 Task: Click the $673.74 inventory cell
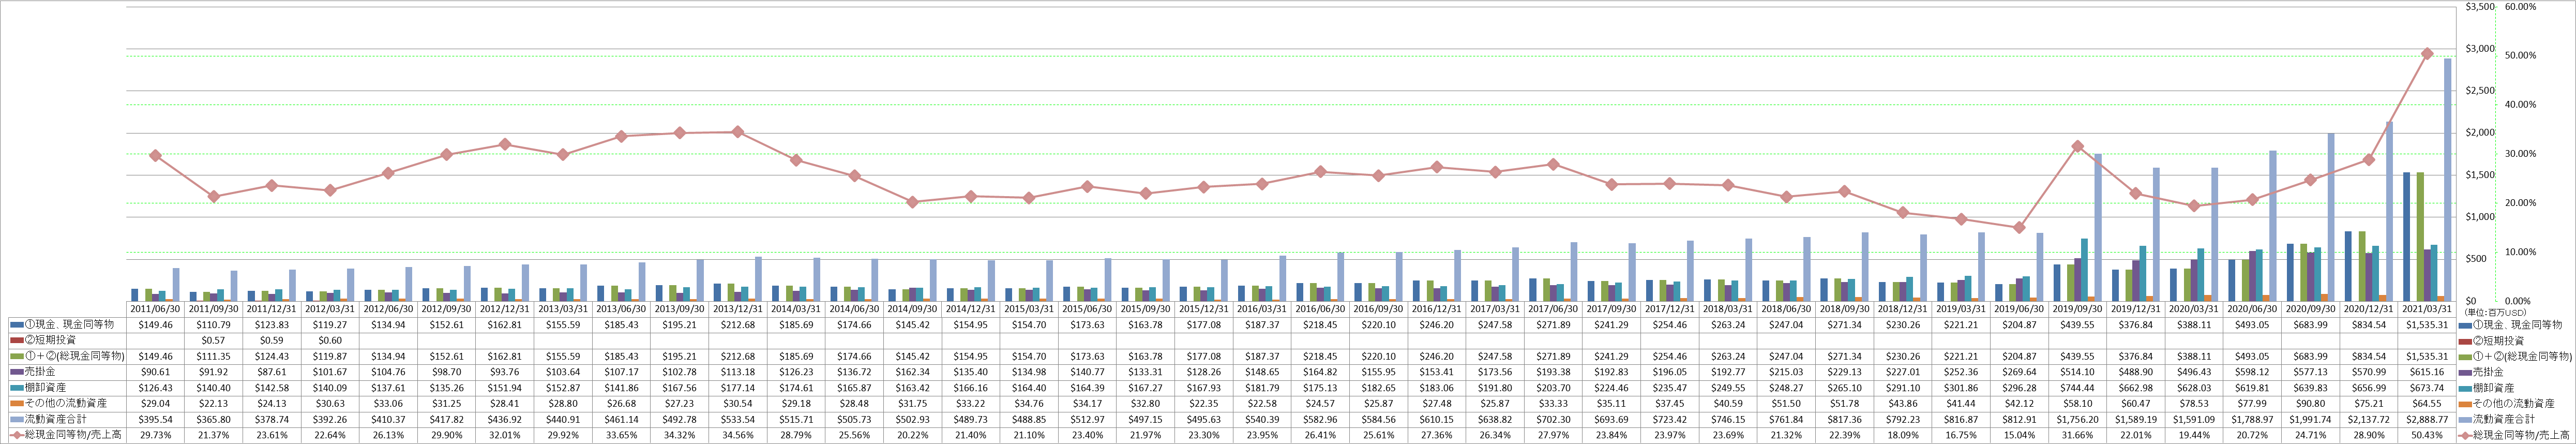(2427, 387)
